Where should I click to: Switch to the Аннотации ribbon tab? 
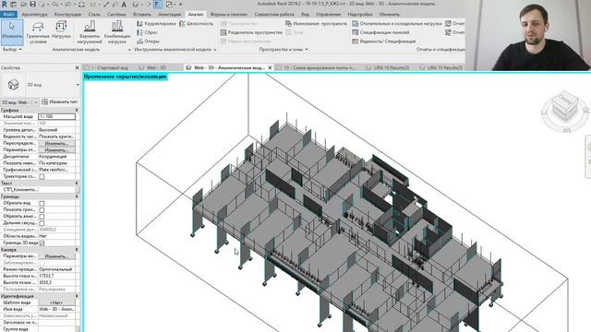(x=170, y=15)
